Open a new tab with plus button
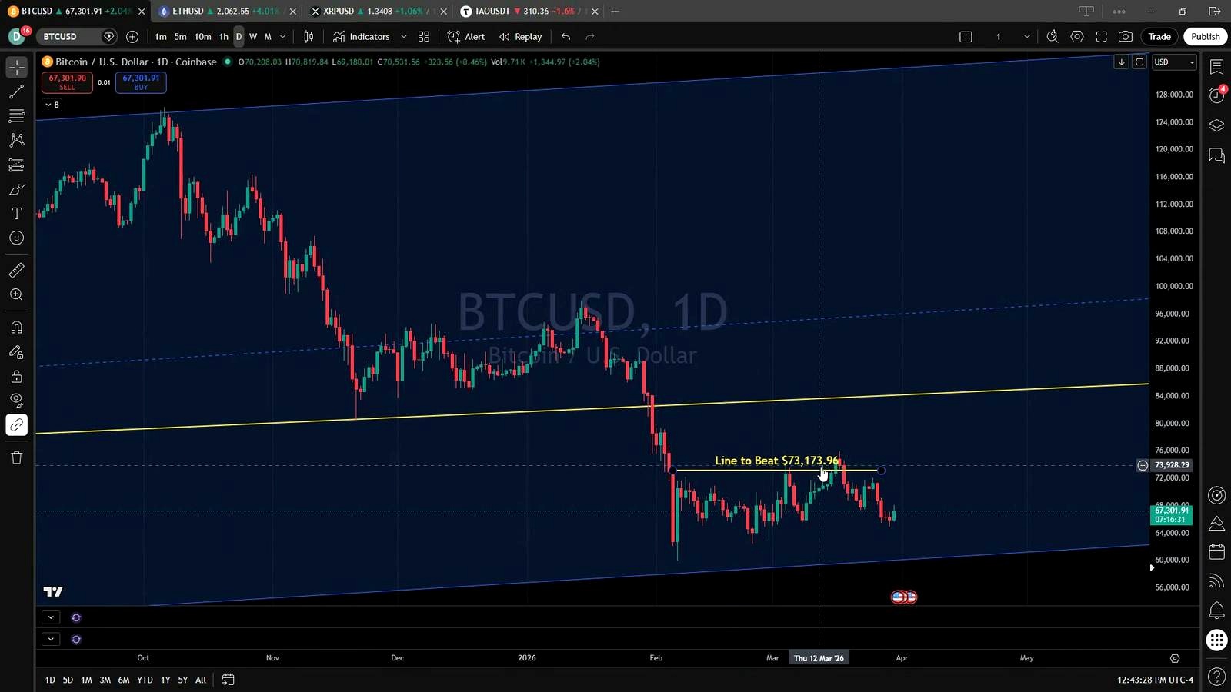Image resolution: width=1231 pixels, height=692 pixels. (615, 11)
